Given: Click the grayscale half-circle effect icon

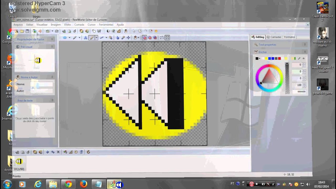Looking at the screenshot, I should click(x=108, y=31).
